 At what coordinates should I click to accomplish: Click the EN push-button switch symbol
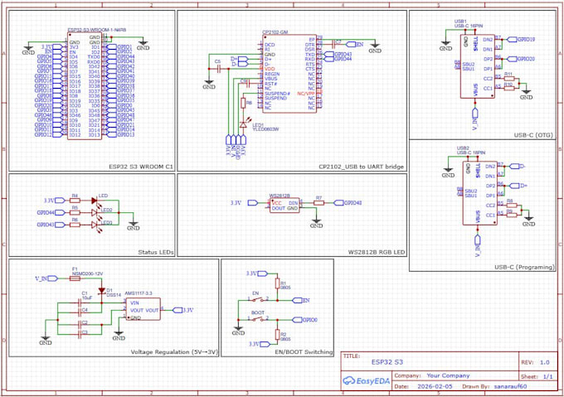coord(258,300)
